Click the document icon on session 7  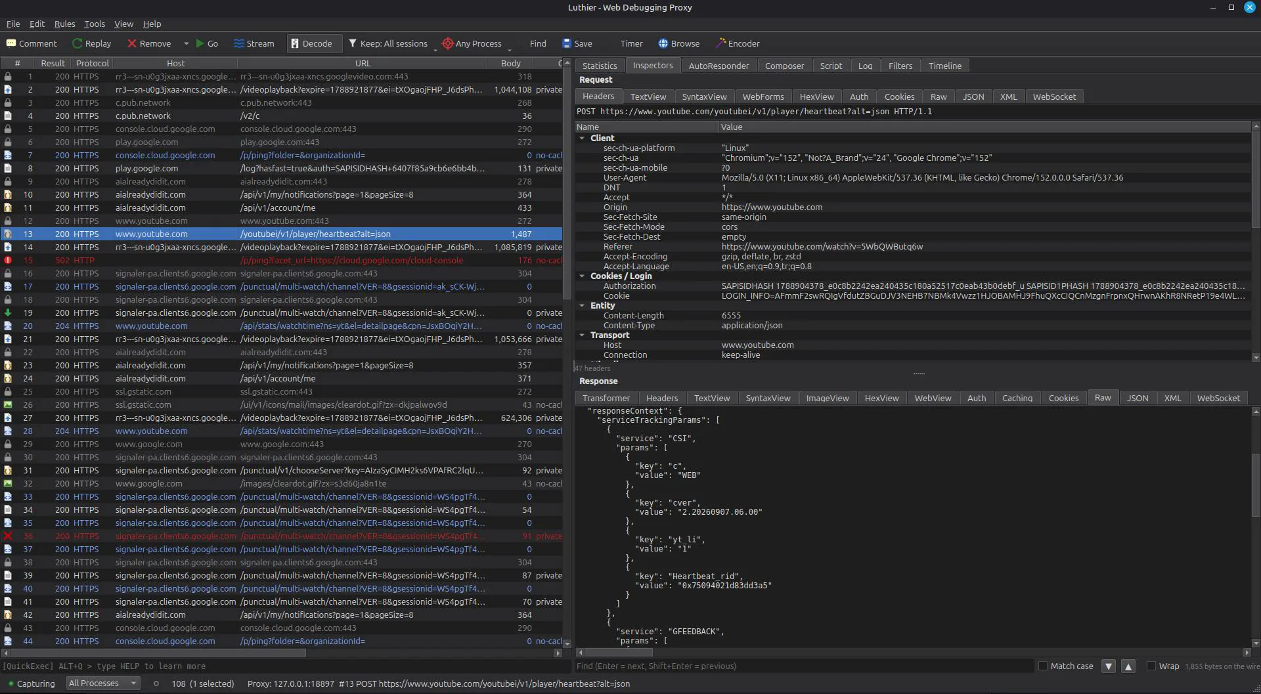point(8,155)
